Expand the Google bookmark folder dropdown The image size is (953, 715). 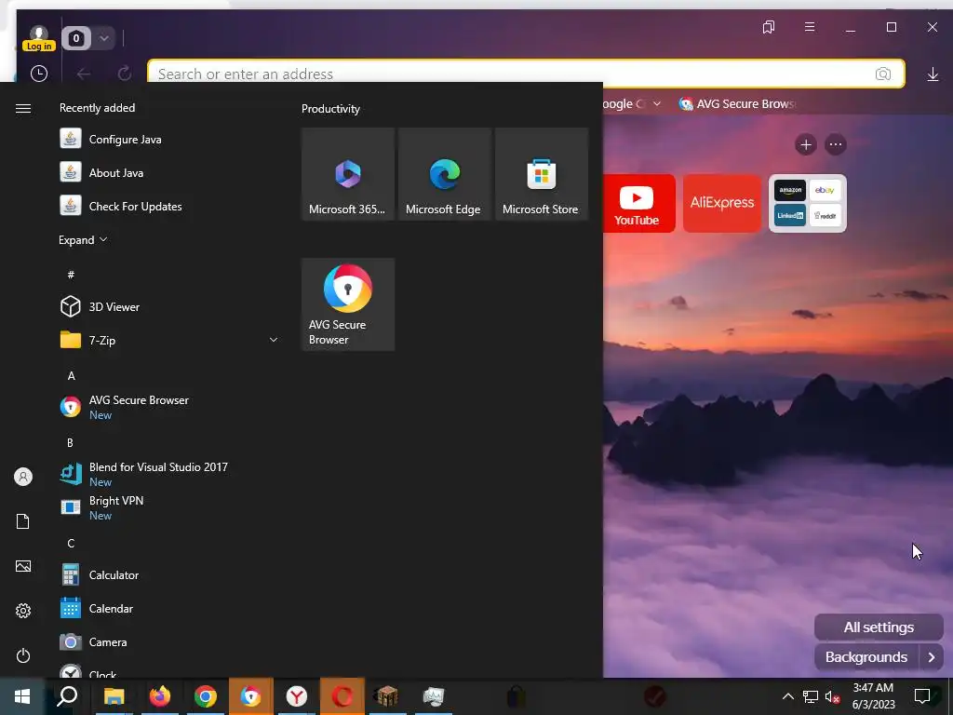click(x=657, y=104)
